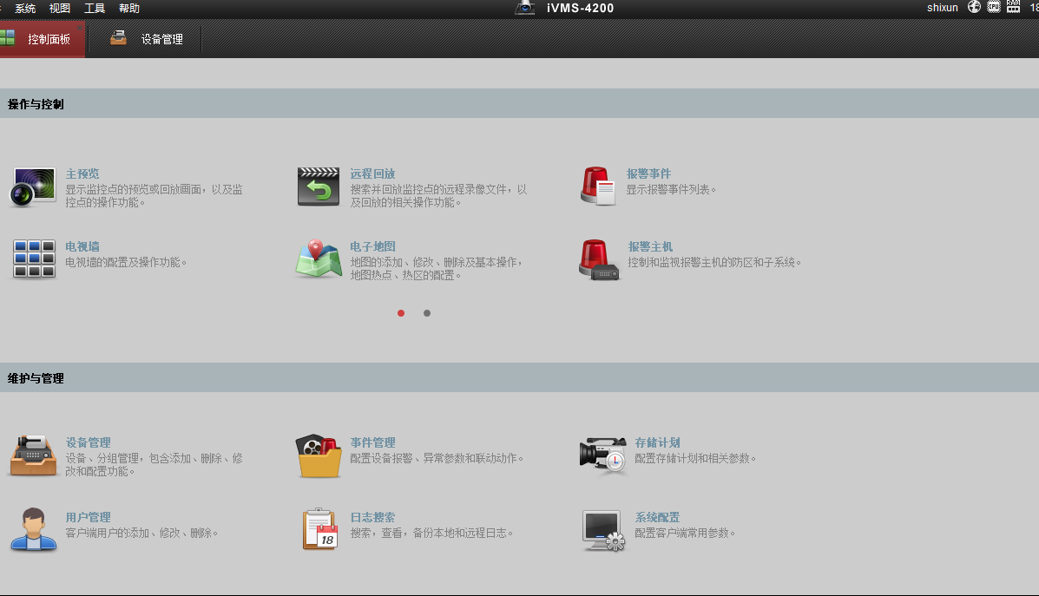Click the 用户管理 (User Management) person icon

[x=34, y=529]
